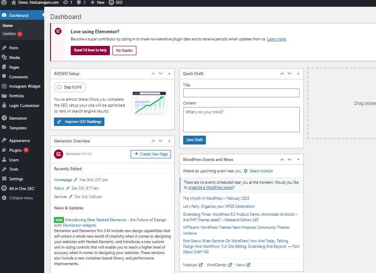Open The Month in WordPress February 2023

point(216,198)
